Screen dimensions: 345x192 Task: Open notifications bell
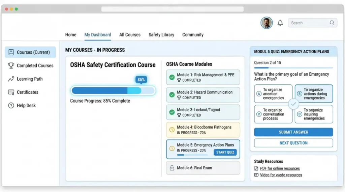point(280,23)
